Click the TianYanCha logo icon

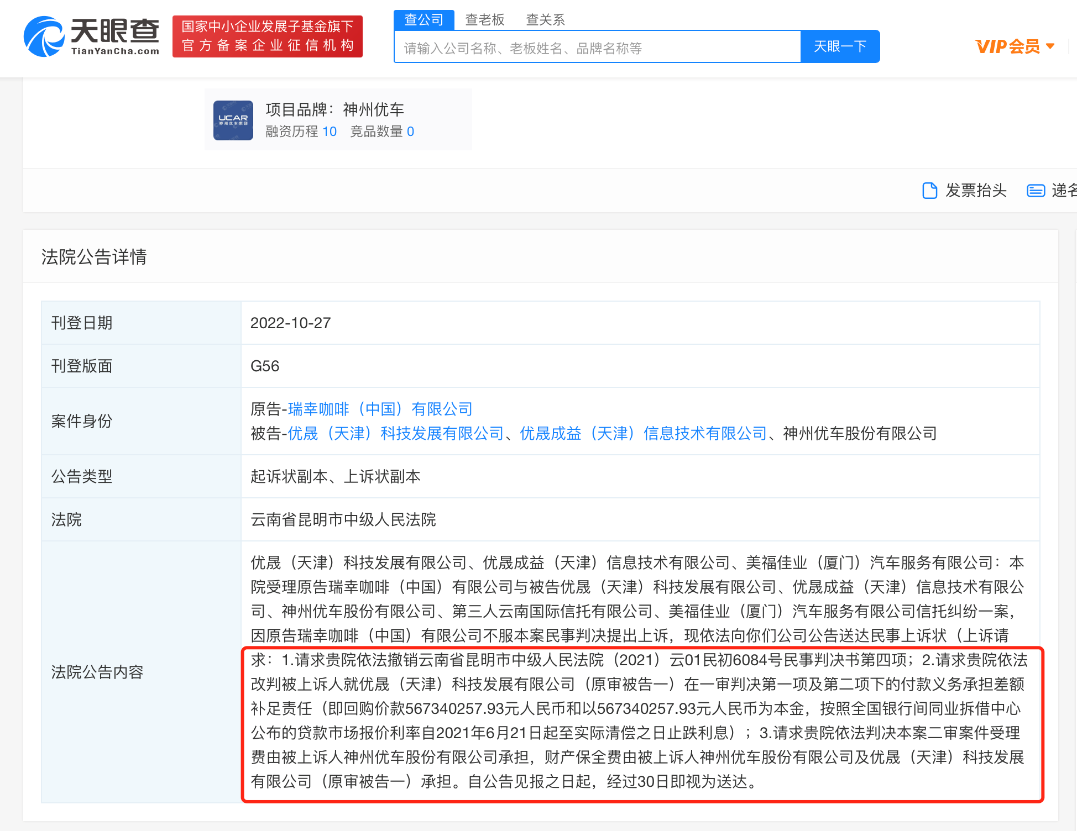coord(44,36)
